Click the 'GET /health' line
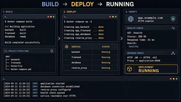 point(135,33)
